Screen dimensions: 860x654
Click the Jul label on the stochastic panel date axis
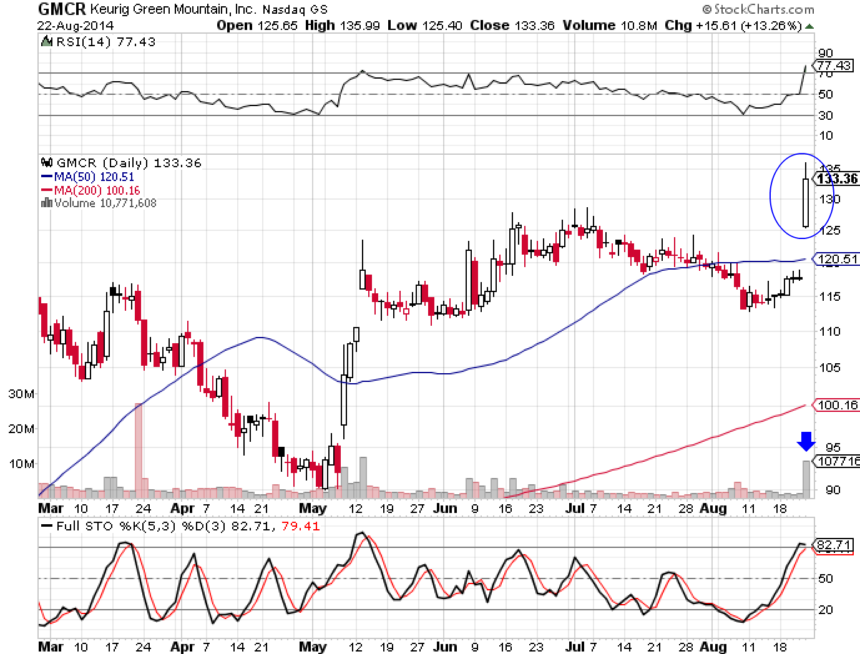(575, 647)
